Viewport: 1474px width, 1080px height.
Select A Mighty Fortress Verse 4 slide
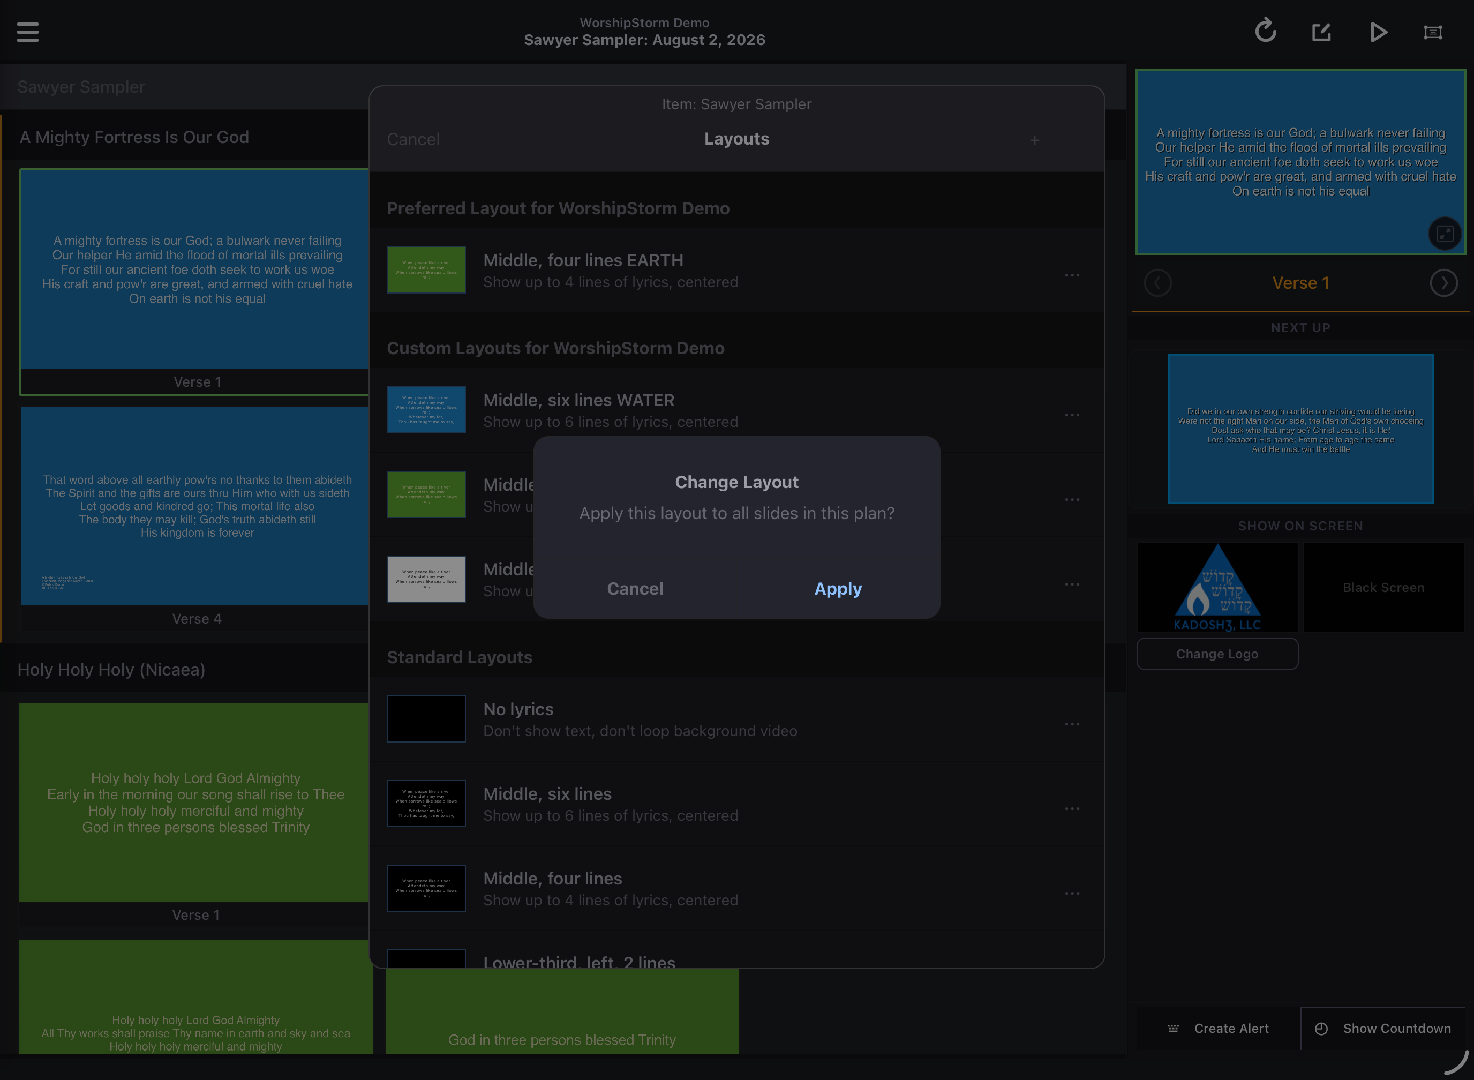[x=195, y=518]
